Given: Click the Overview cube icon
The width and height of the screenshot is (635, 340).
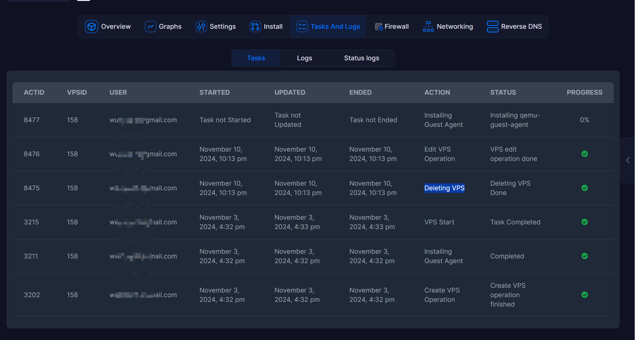Looking at the screenshot, I should point(91,27).
